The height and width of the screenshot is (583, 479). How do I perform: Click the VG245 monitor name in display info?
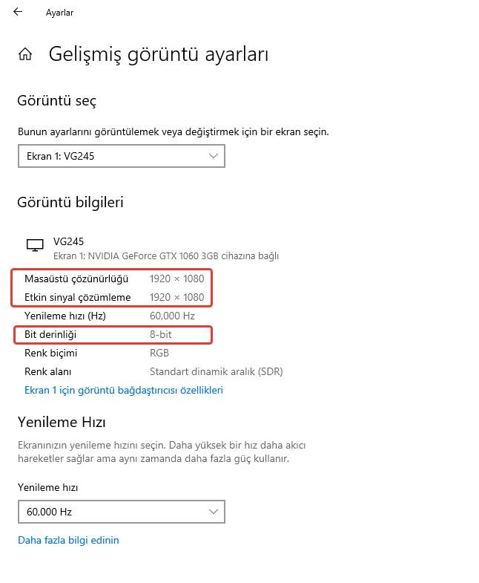68,242
